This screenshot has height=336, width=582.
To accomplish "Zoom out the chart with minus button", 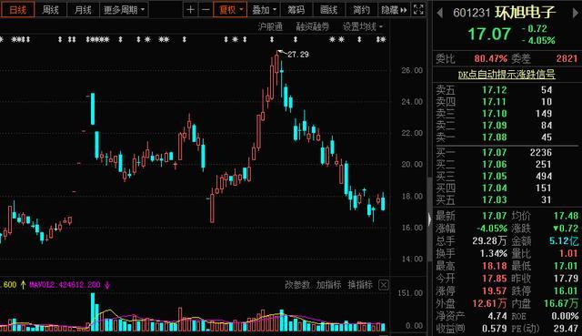I will pos(206,10).
